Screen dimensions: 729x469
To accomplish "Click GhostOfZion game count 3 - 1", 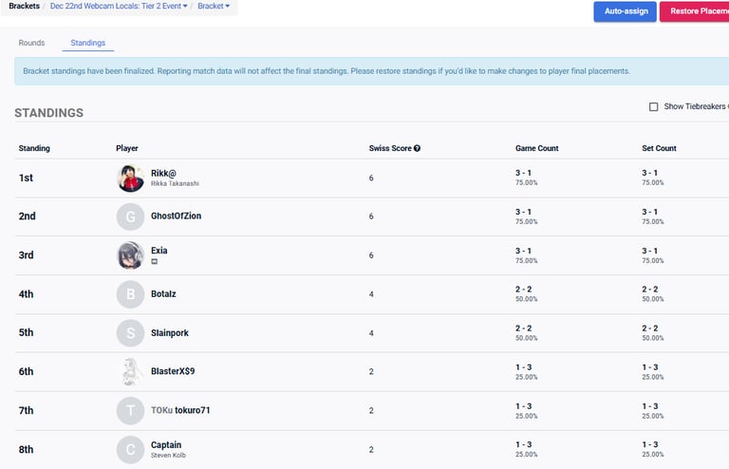I will coord(523,212).
